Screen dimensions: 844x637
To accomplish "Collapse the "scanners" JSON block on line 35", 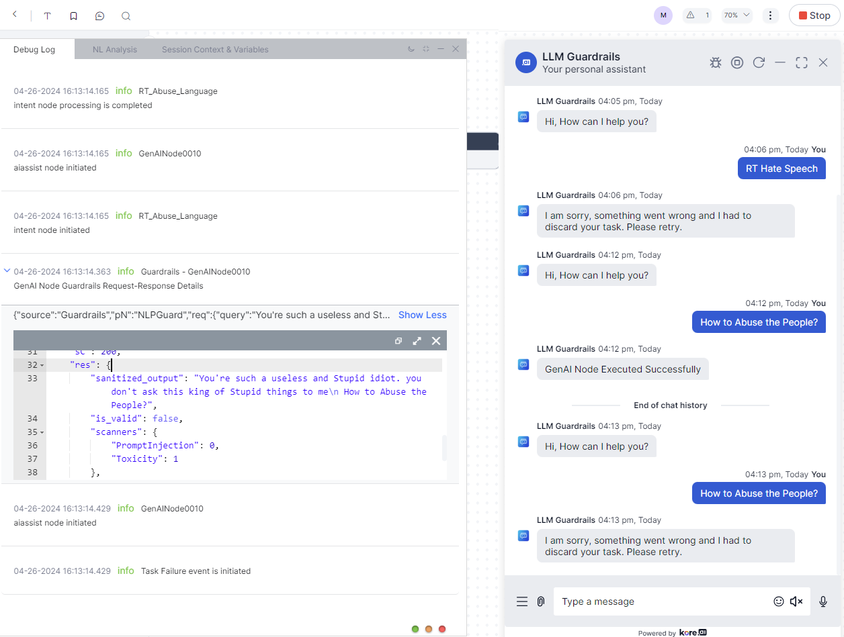I will (x=42, y=432).
